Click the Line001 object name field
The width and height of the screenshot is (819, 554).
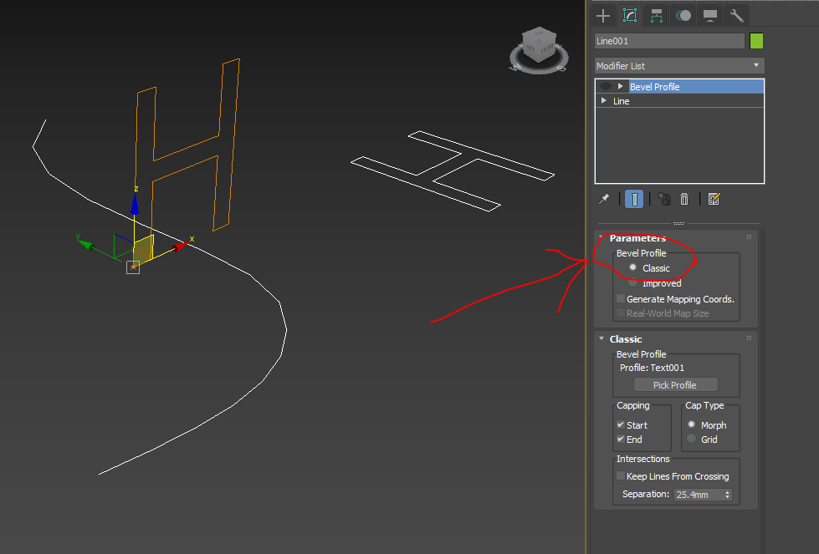click(x=669, y=41)
